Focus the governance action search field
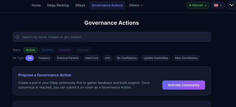The width and height of the screenshot is (236, 107). (x=112, y=37)
